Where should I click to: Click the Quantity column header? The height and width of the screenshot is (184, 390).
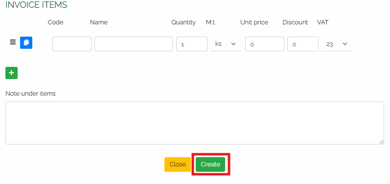click(184, 22)
